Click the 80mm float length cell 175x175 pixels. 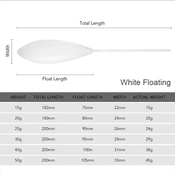[87, 118]
